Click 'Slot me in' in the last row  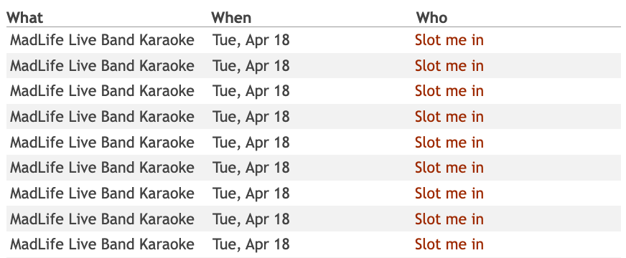click(x=449, y=244)
